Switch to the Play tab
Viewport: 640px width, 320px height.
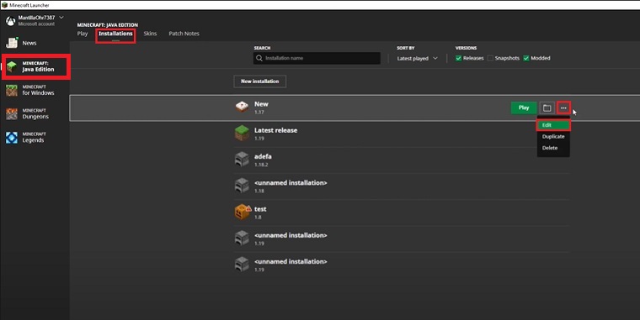pos(83,34)
